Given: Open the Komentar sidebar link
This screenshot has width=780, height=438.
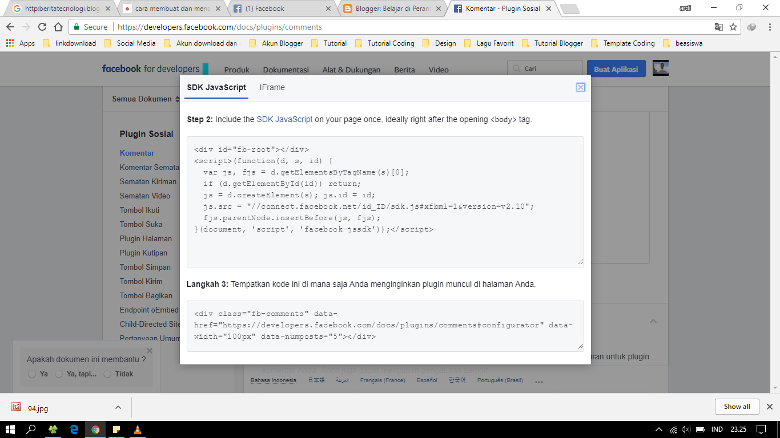Looking at the screenshot, I should 137,153.
